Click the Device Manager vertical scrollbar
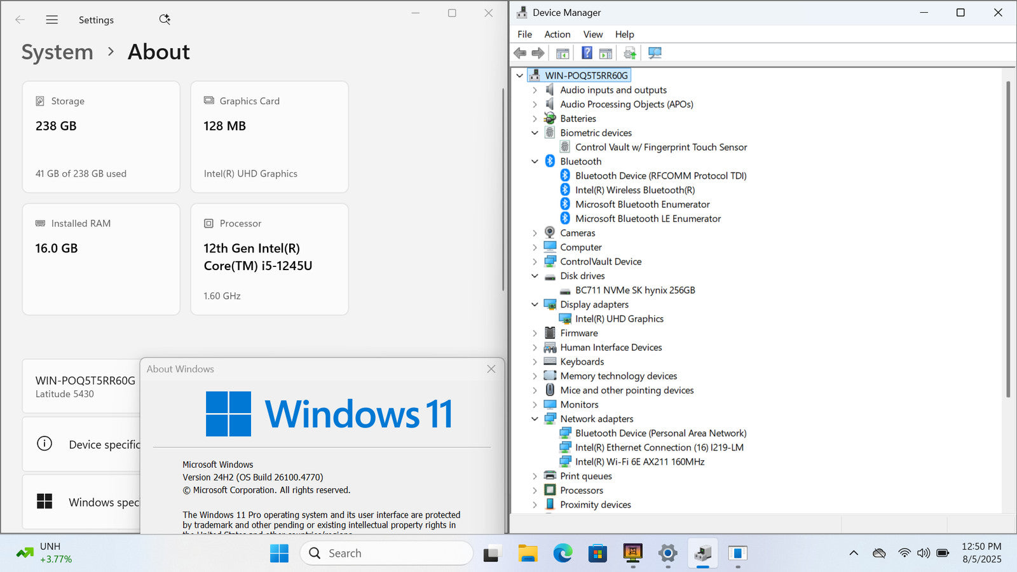Screen dimensions: 1017x572 1007,254
